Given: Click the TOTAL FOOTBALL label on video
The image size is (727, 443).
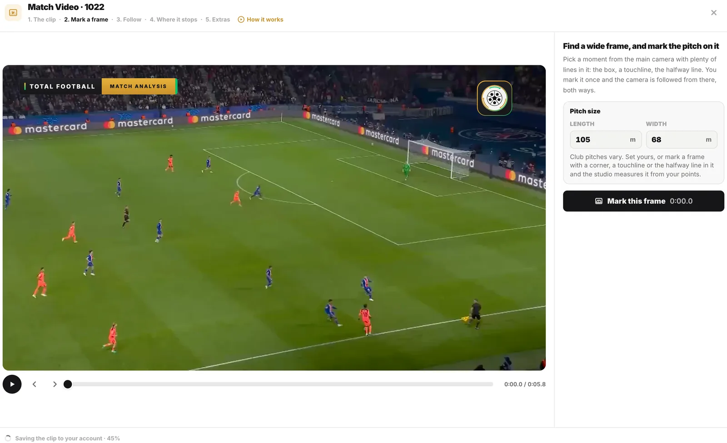Looking at the screenshot, I should [x=62, y=86].
